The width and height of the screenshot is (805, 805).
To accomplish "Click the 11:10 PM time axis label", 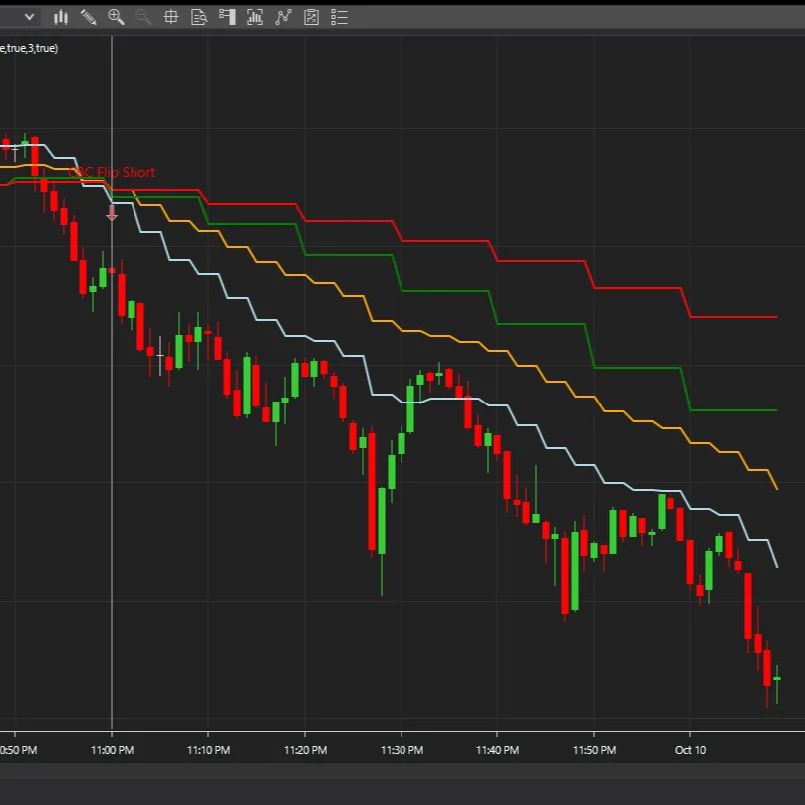I will coord(208,750).
